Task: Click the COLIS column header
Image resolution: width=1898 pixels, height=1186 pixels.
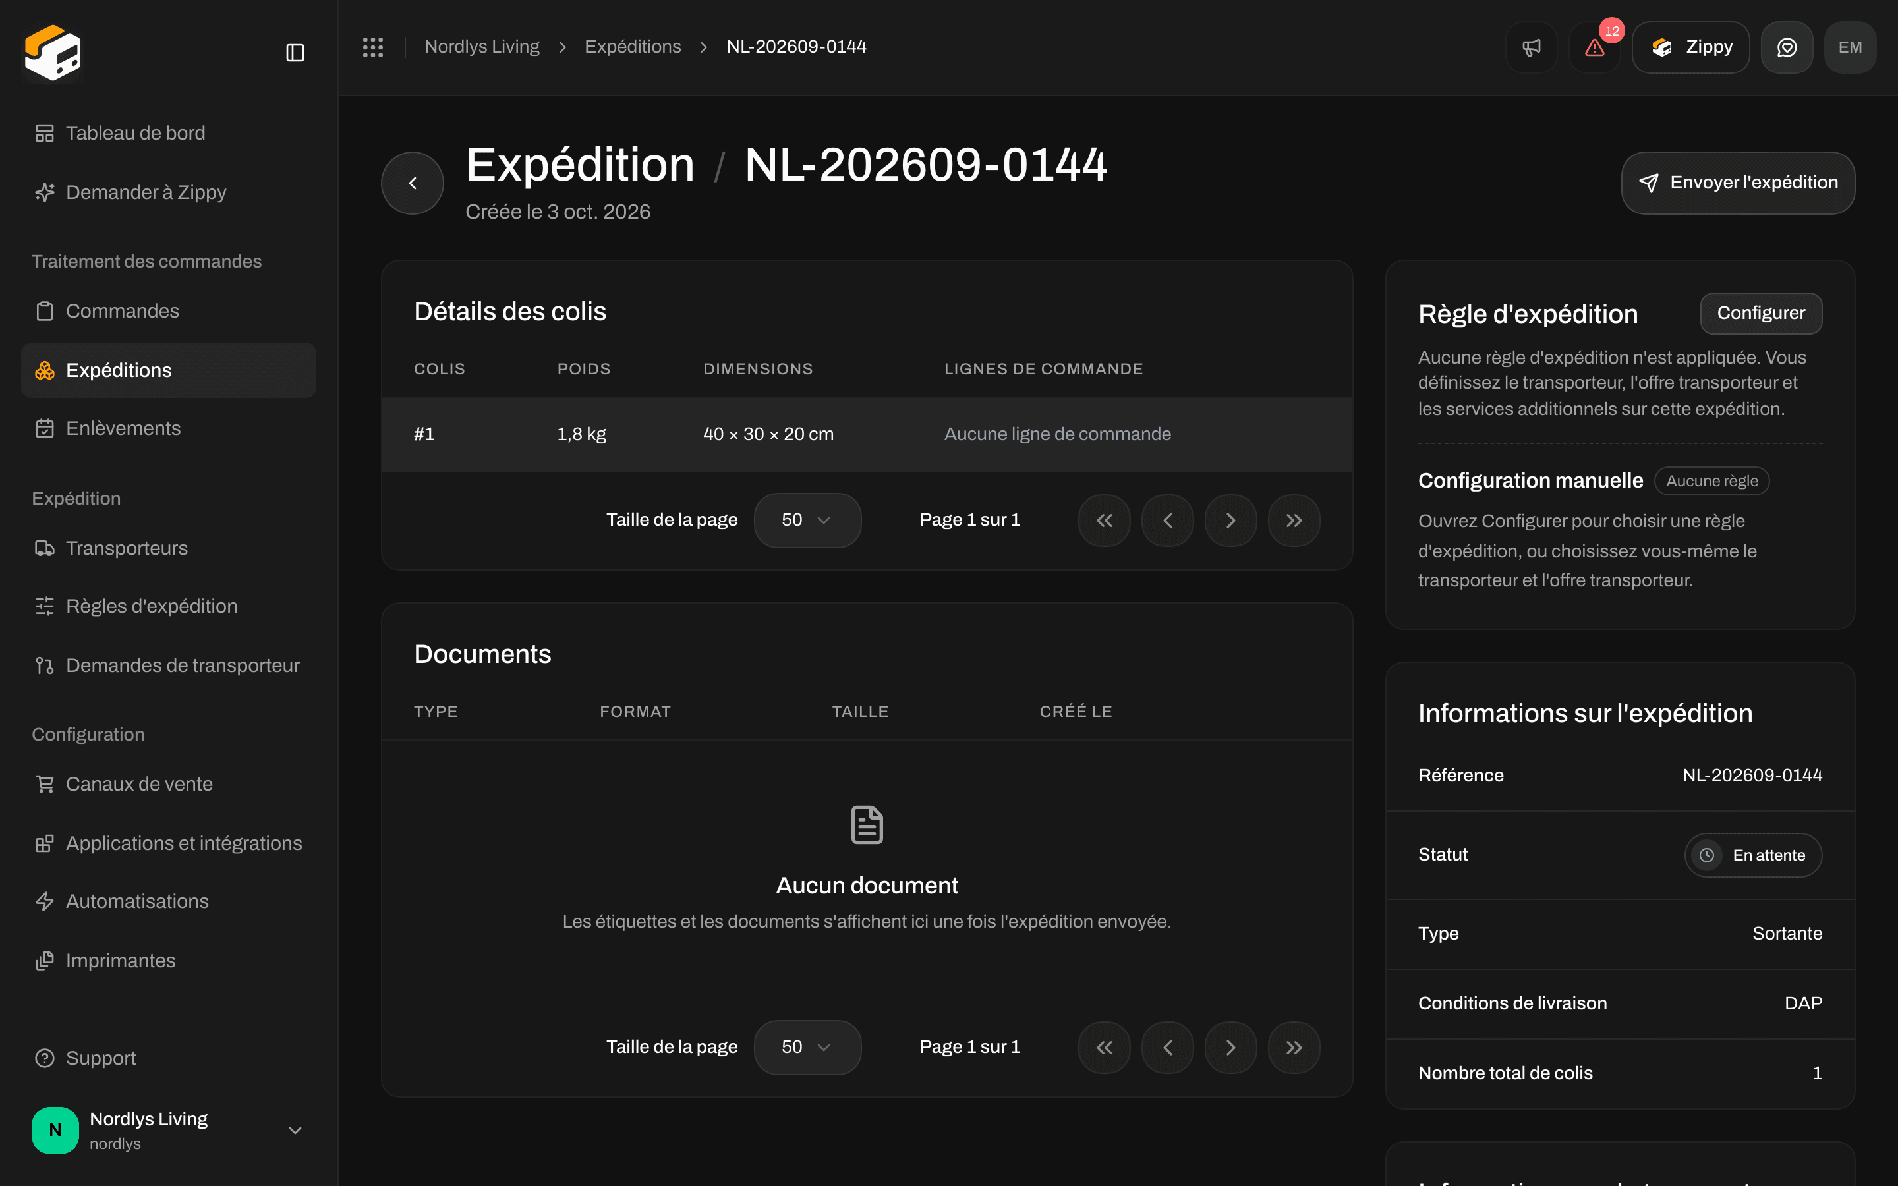Action: pyautogui.click(x=439, y=369)
